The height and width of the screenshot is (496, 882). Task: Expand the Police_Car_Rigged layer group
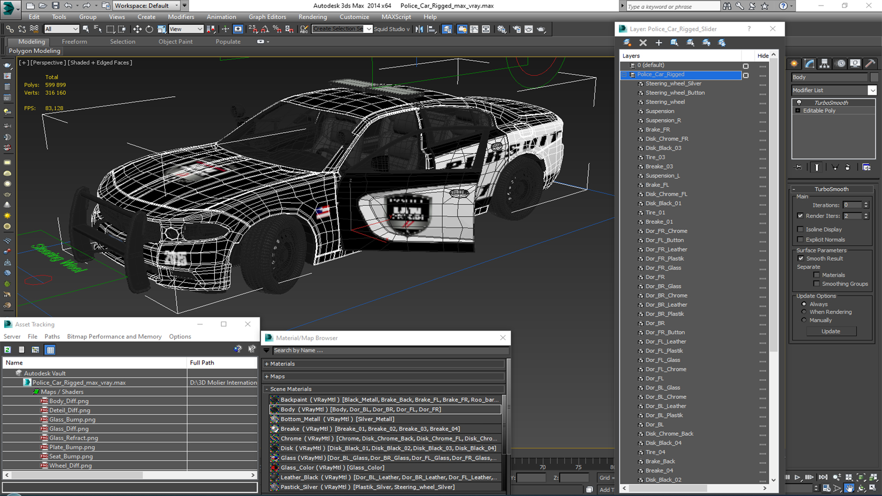click(625, 74)
